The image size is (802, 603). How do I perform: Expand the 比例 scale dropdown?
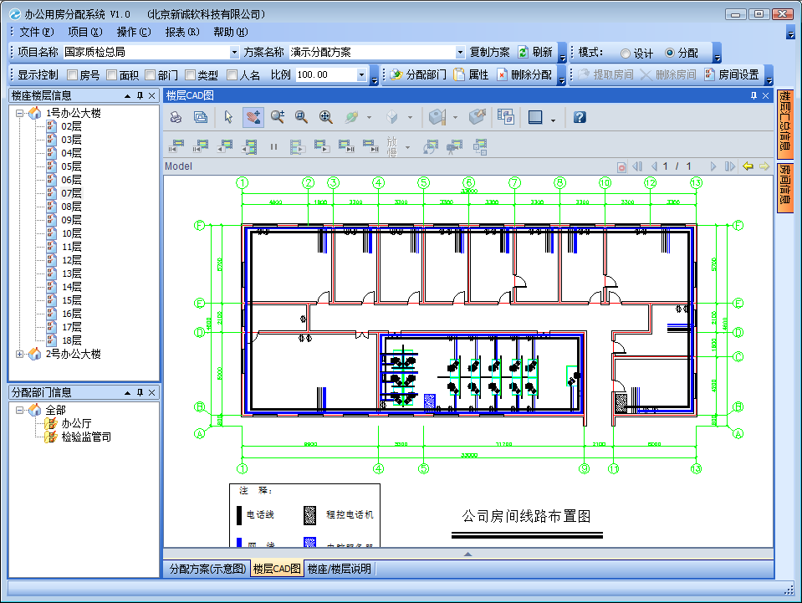tap(362, 75)
